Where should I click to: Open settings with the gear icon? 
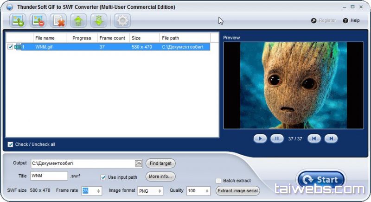coord(122,20)
